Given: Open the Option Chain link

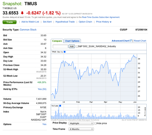Looking at the screenshot, I should [85, 22].
